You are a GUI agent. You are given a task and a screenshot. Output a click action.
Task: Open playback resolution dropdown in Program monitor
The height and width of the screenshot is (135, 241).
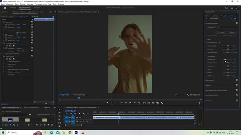click(180, 95)
